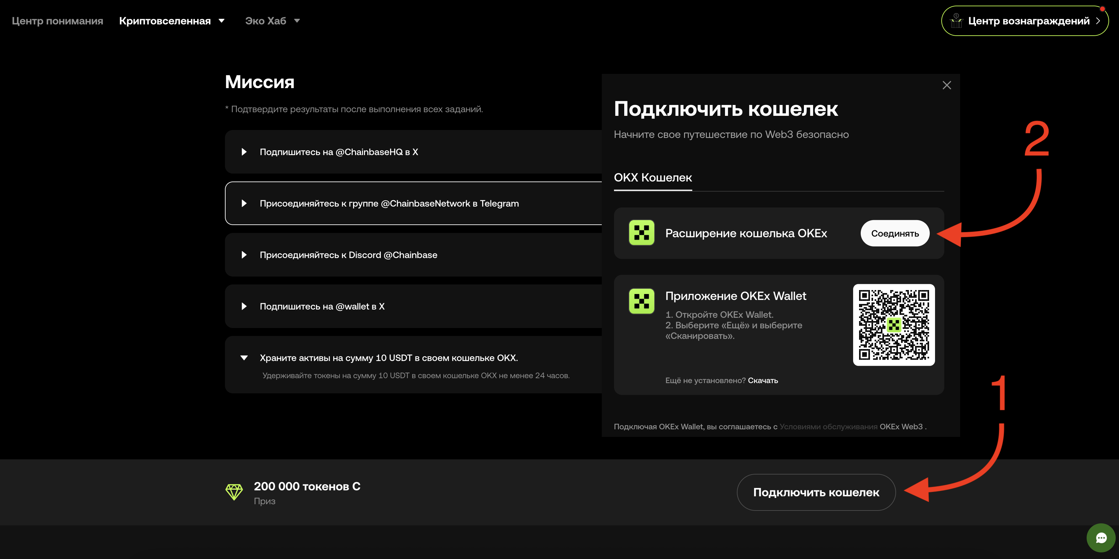1119x559 pixels.
Task: Open the Условиями обслуживания link
Action: click(828, 427)
